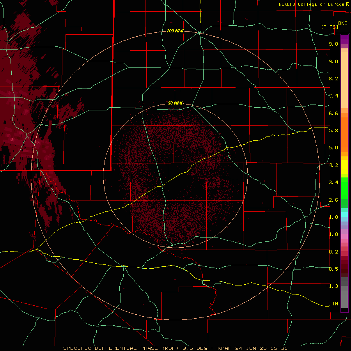
Task: Click the 9.8 scale value
Action: 333,44
